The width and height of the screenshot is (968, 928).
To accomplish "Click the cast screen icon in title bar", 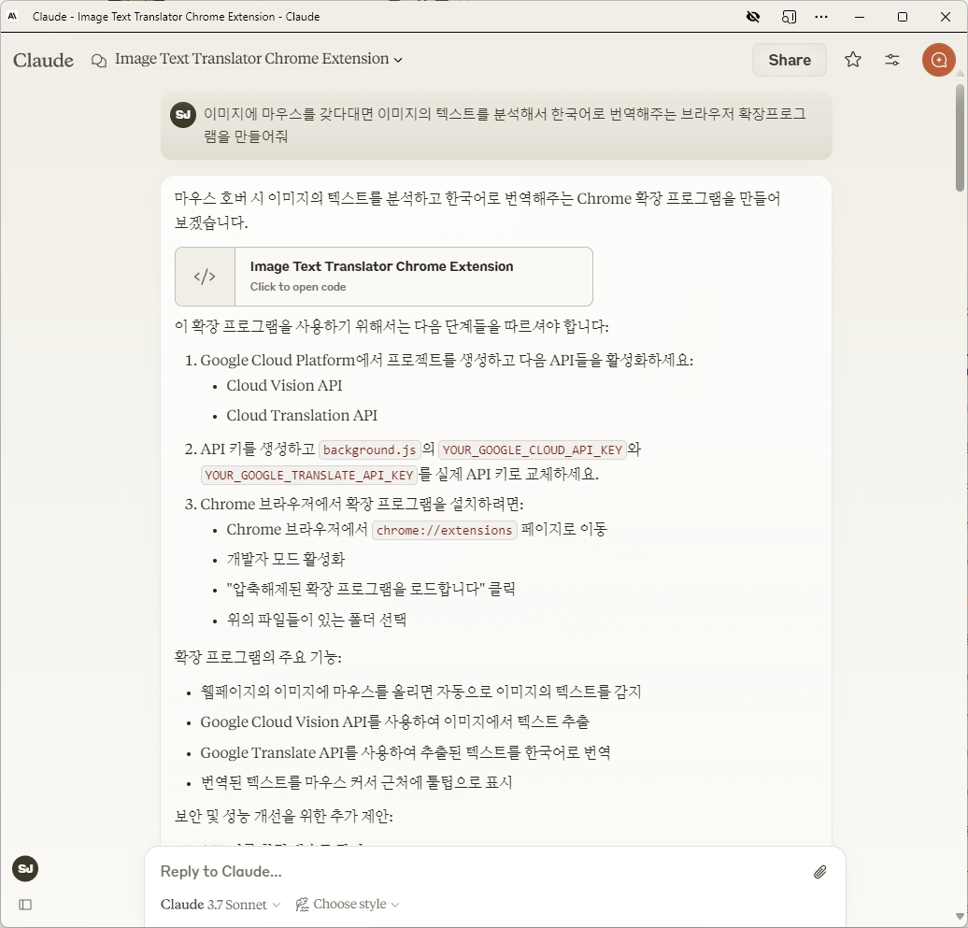I will pyautogui.click(x=789, y=17).
